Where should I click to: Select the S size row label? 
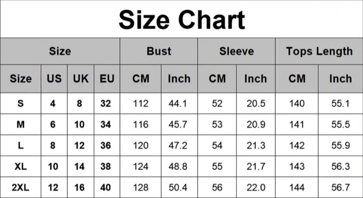coord(21,103)
